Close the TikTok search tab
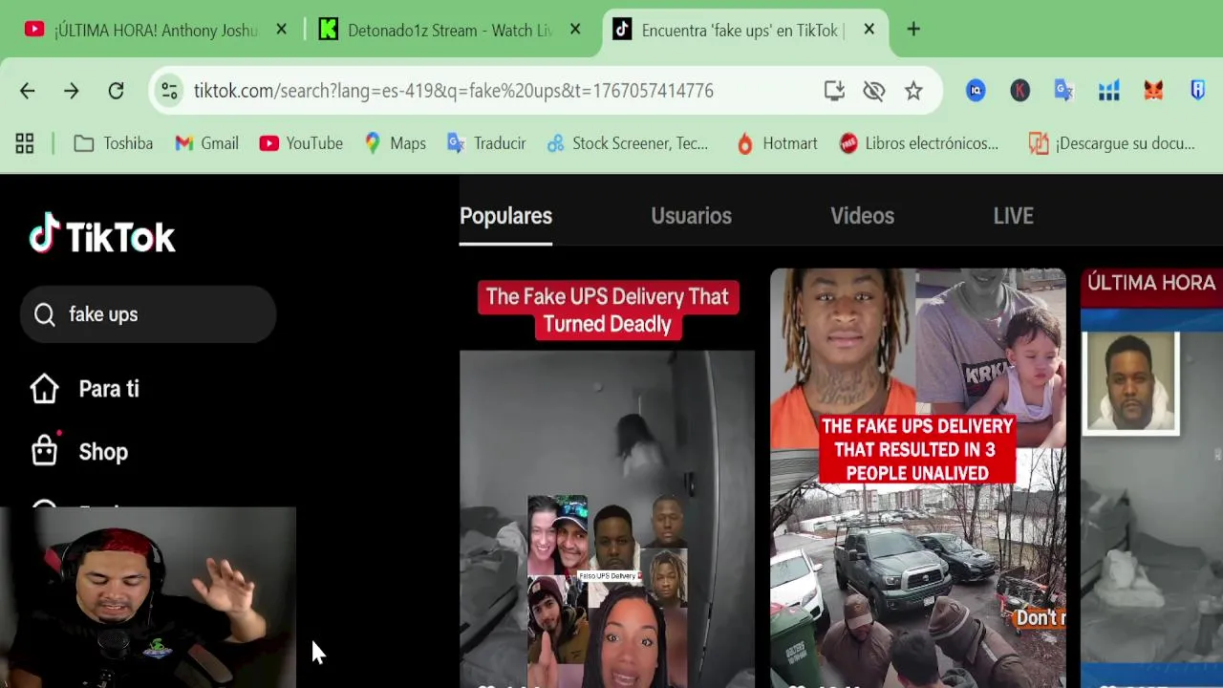The image size is (1223, 688). point(869,30)
